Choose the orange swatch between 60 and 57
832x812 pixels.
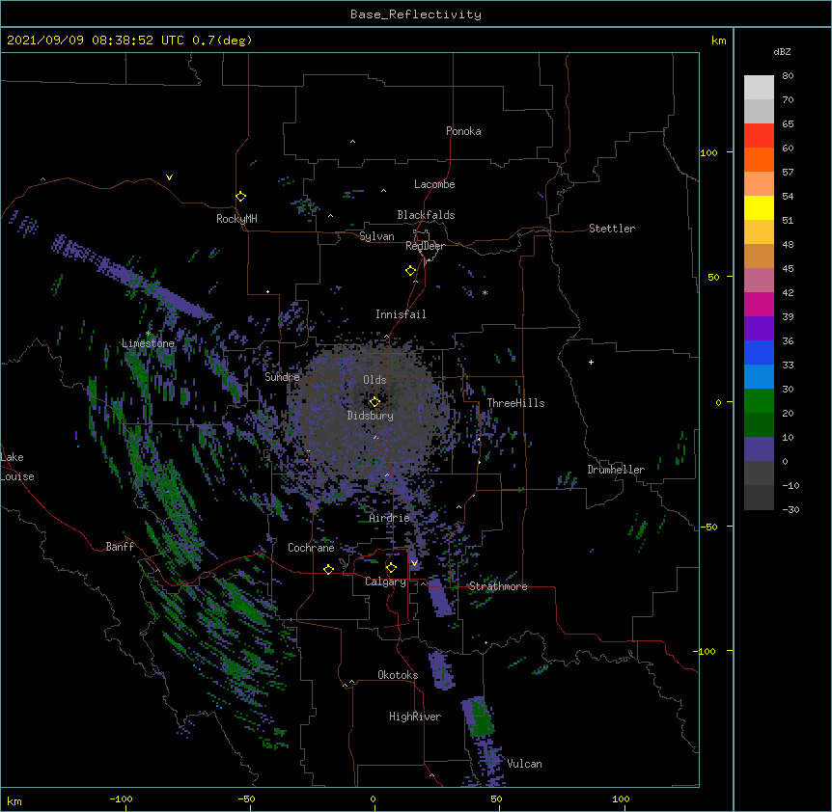click(x=759, y=160)
